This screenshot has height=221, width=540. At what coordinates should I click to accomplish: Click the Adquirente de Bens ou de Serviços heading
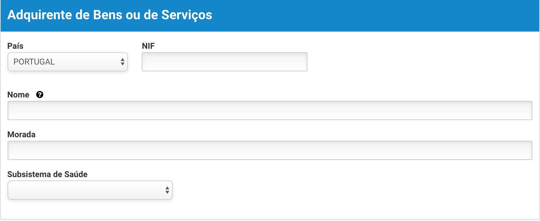coord(110,15)
